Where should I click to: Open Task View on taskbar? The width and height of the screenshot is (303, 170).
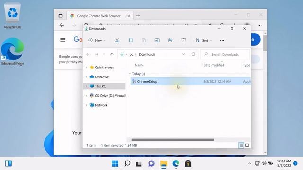(x=139, y=164)
